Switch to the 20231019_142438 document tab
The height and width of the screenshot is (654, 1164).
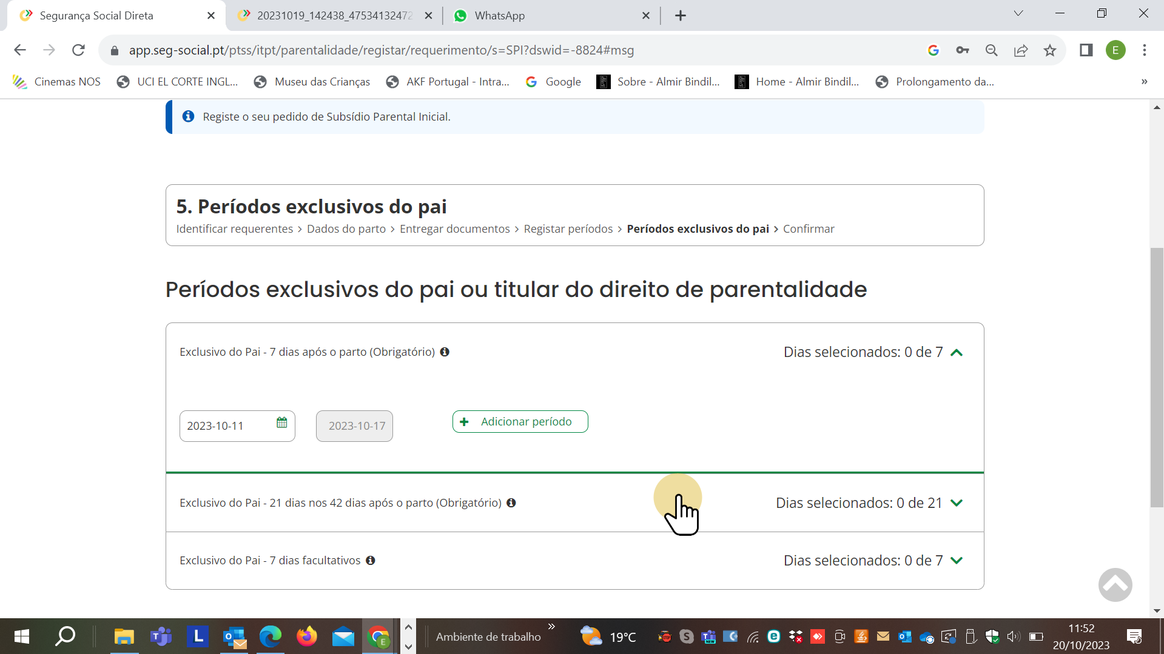tap(334, 16)
